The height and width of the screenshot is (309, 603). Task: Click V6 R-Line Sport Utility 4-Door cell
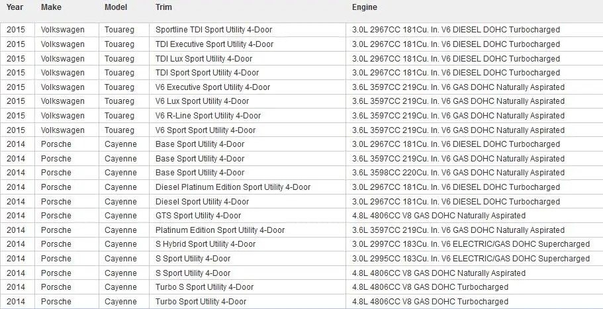248,115
